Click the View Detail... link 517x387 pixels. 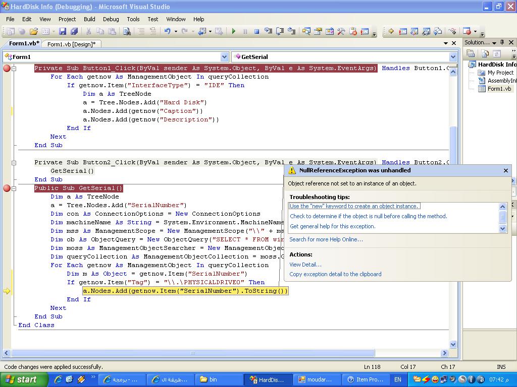click(305, 265)
